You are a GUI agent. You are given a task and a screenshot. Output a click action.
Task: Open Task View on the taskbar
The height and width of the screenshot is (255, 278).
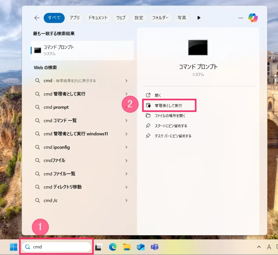coord(99,247)
